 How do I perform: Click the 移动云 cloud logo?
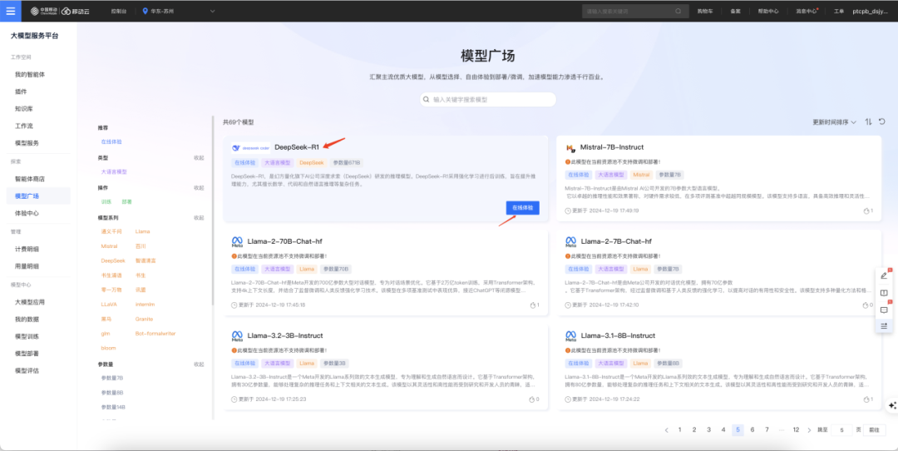pyautogui.click(x=74, y=11)
